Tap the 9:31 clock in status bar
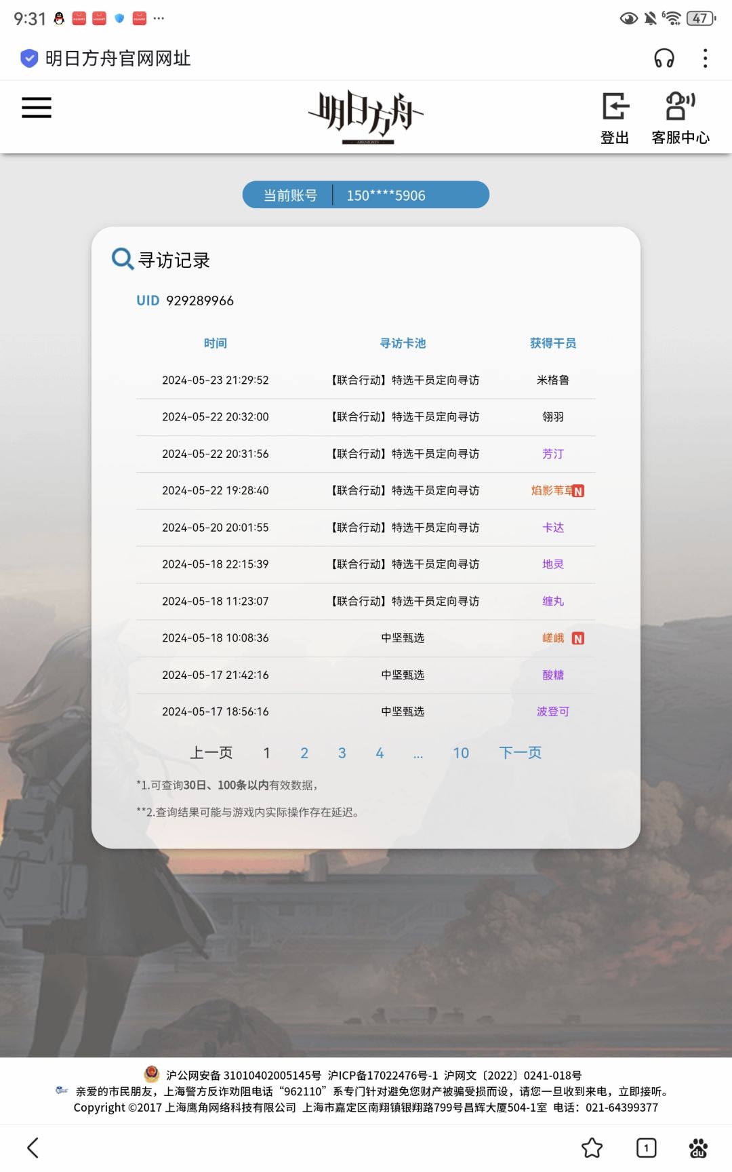 (x=30, y=19)
